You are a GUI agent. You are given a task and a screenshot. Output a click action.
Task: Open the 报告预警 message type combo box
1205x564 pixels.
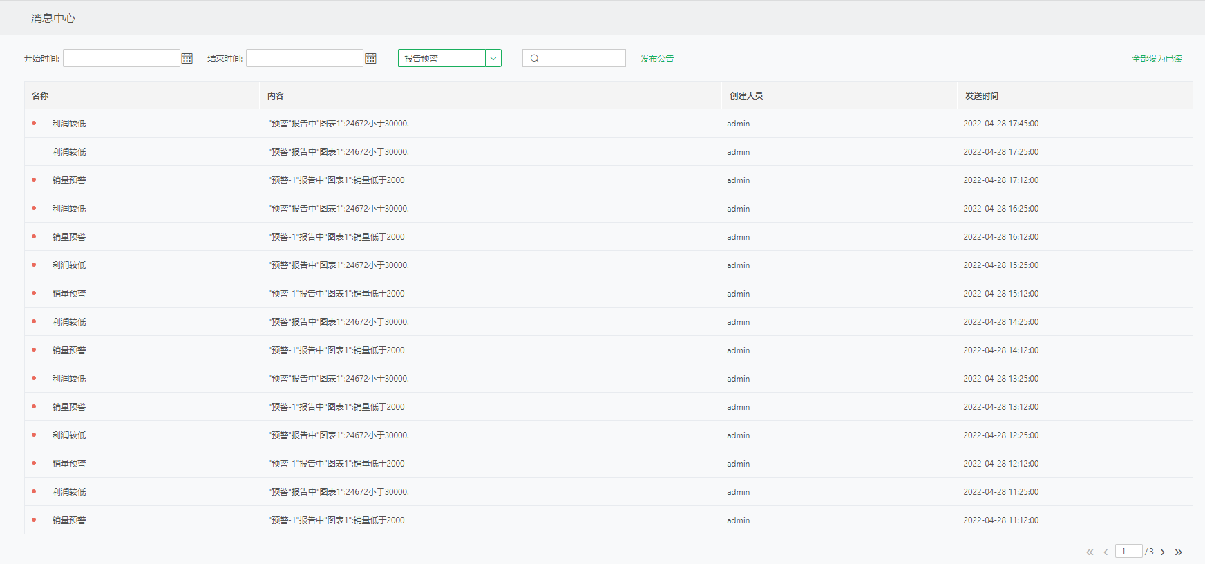pyautogui.click(x=442, y=59)
